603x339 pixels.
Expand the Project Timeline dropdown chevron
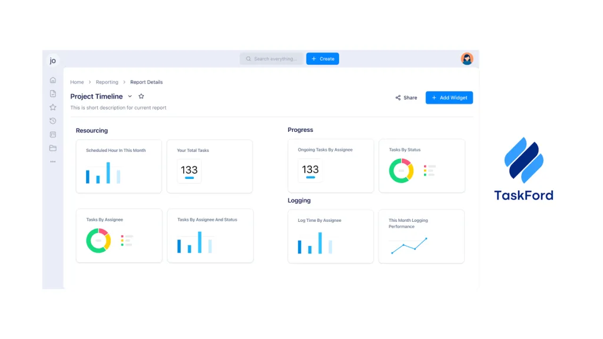(130, 97)
